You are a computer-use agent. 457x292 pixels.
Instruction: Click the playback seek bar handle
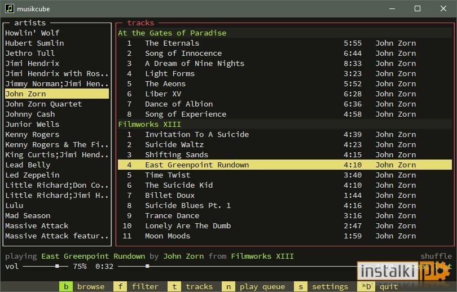(x=147, y=266)
